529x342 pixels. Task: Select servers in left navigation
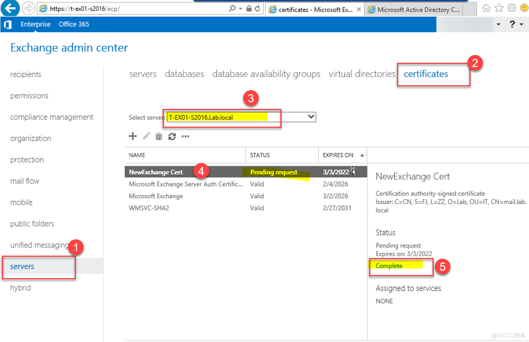coord(22,266)
